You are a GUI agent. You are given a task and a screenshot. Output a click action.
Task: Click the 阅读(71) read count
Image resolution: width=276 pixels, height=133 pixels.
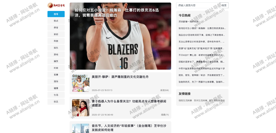tap(165, 115)
